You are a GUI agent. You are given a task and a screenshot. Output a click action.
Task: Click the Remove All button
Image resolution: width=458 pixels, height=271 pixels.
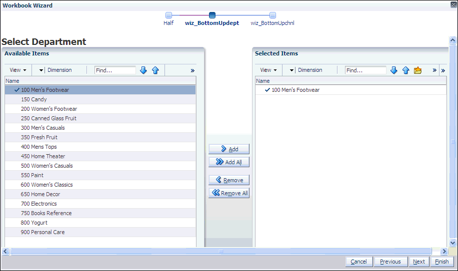(229, 193)
